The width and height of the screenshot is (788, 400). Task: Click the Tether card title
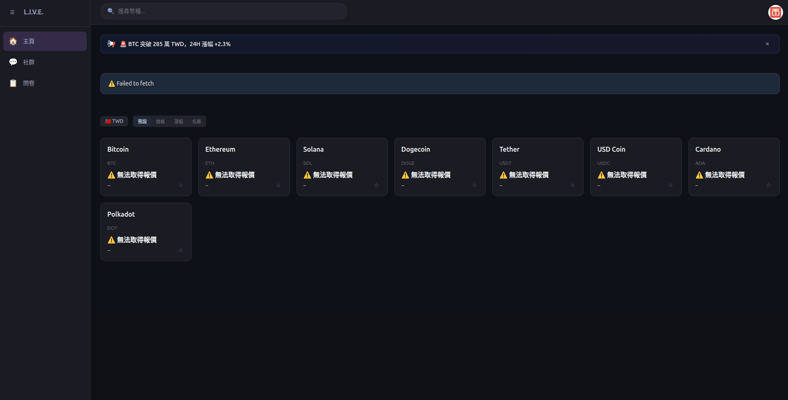(x=510, y=149)
